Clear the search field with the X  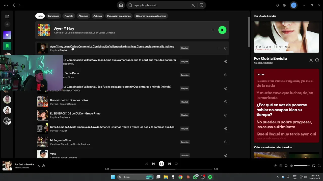click(193, 5)
